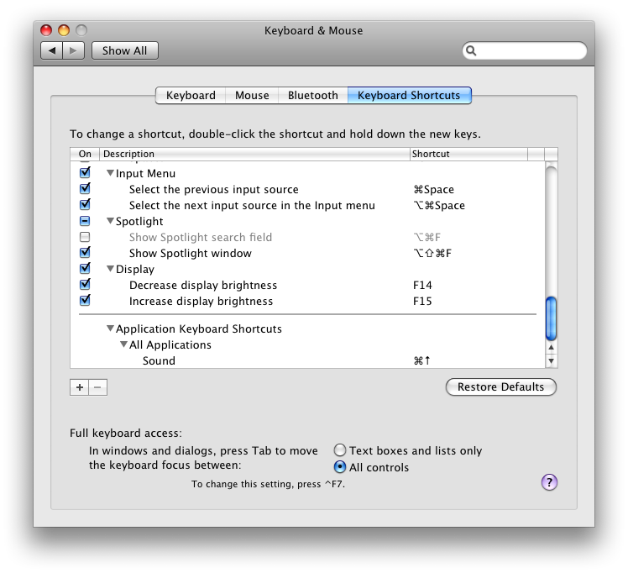The height and width of the screenshot is (573, 628).
Task: Click scrollbar down arrow in shortcuts list
Action: tap(552, 360)
